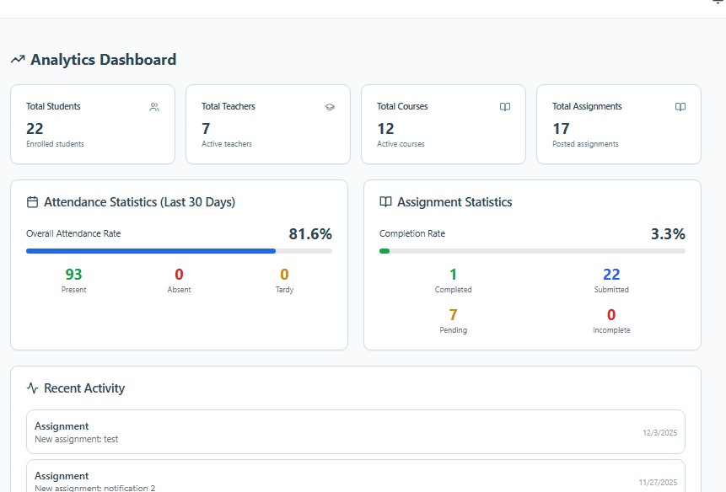Image resolution: width=726 pixels, height=492 pixels.
Task: Select the Present attendance count of 93
Action: coord(73,274)
